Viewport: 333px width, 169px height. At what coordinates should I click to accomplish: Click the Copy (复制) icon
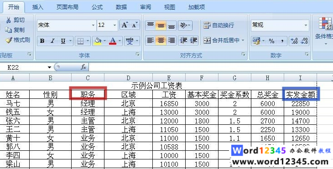(x=9, y=30)
